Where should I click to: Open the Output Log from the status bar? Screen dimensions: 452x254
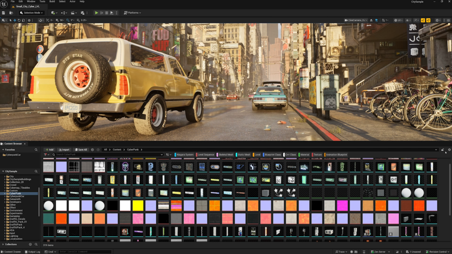tap(32, 252)
